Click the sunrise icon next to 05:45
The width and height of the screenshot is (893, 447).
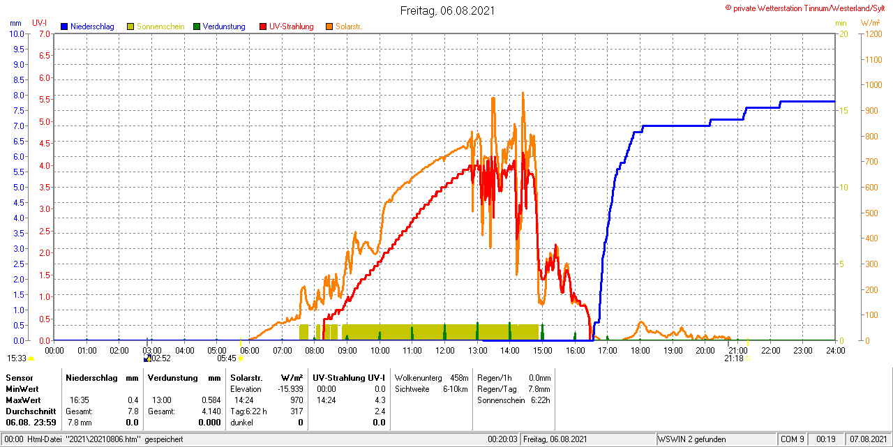[241, 358]
